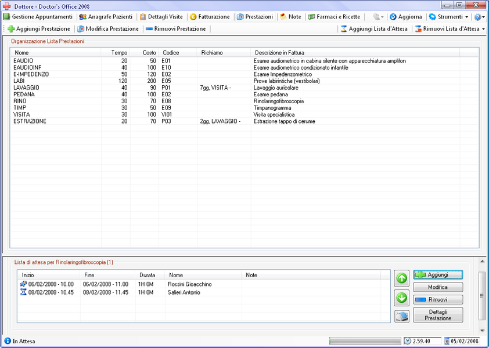Select the Prestazioni section

(255, 17)
